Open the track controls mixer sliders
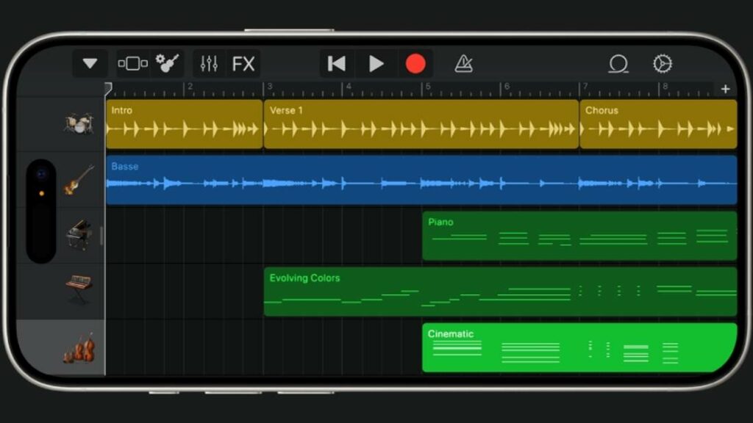 (209, 64)
